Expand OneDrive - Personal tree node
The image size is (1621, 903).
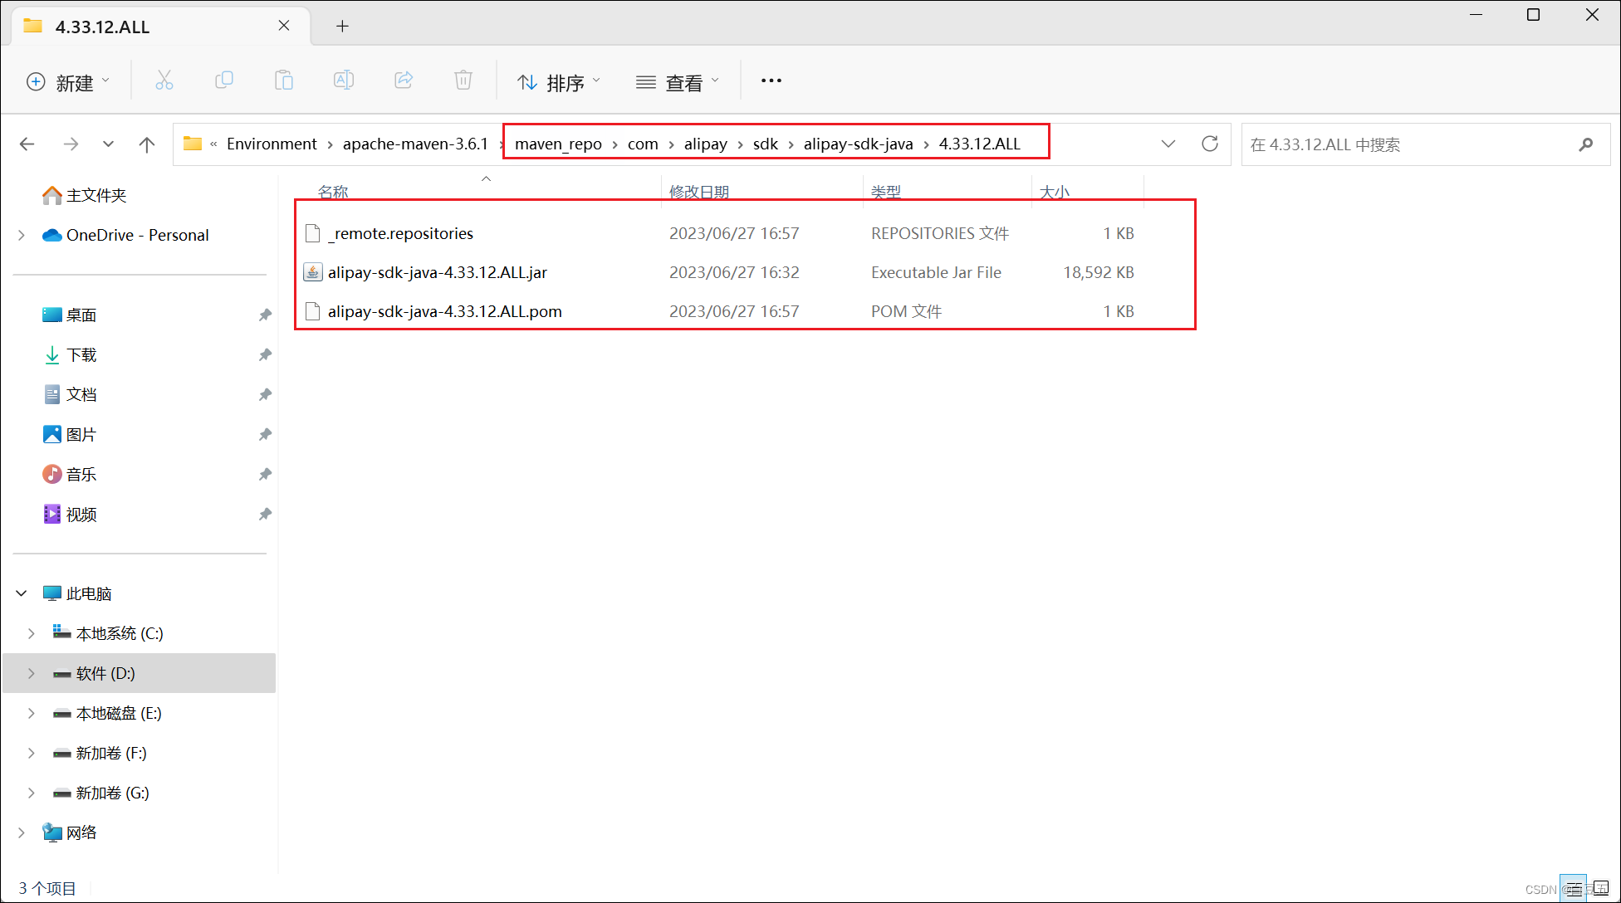click(x=22, y=235)
